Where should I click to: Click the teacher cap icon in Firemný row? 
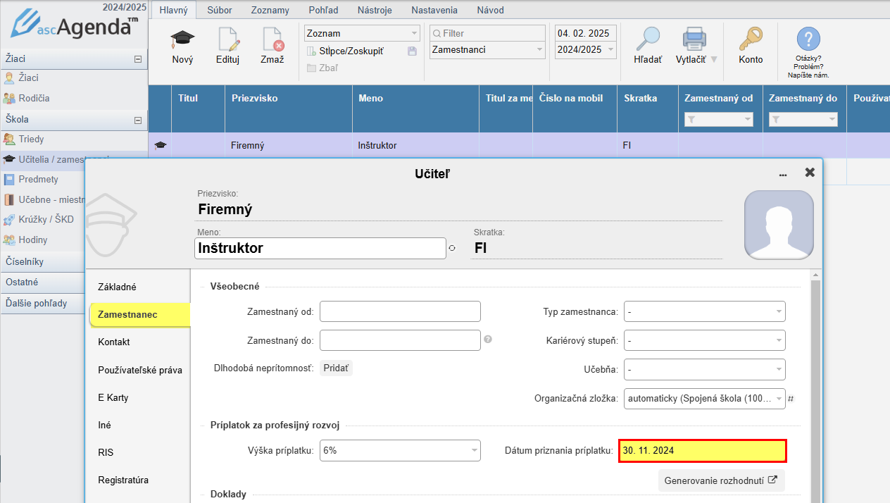point(161,146)
